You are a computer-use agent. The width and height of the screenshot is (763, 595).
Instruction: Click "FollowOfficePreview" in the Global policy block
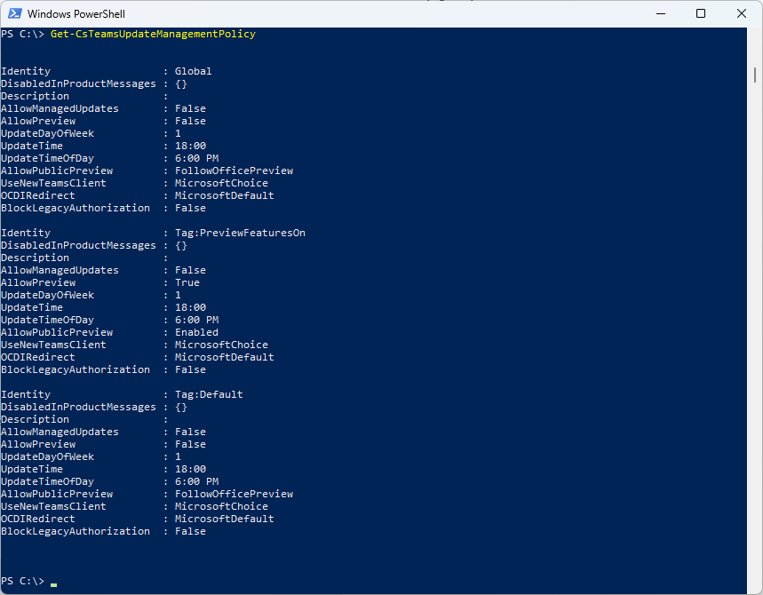pos(234,171)
